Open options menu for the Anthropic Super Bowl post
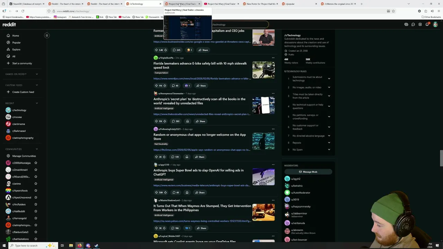443x249 pixels. (x=273, y=165)
